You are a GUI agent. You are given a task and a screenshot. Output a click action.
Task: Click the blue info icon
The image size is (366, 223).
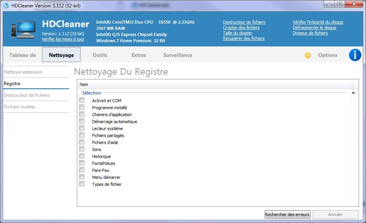coord(355,55)
